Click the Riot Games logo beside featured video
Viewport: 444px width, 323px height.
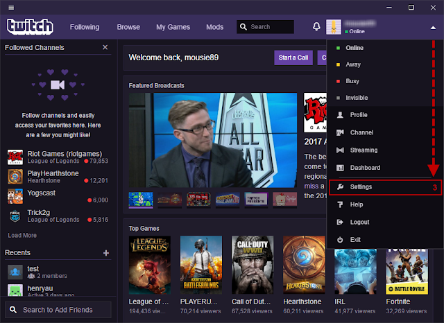pyautogui.click(x=315, y=112)
